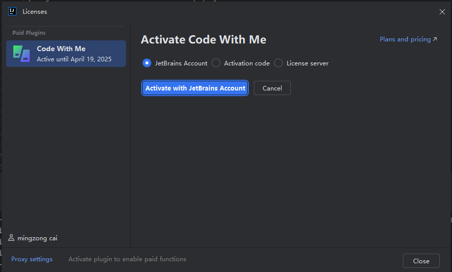Screen dimensions: 452x272
Task: Open the Plans and pricing link
Action: pyautogui.click(x=408, y=39)
